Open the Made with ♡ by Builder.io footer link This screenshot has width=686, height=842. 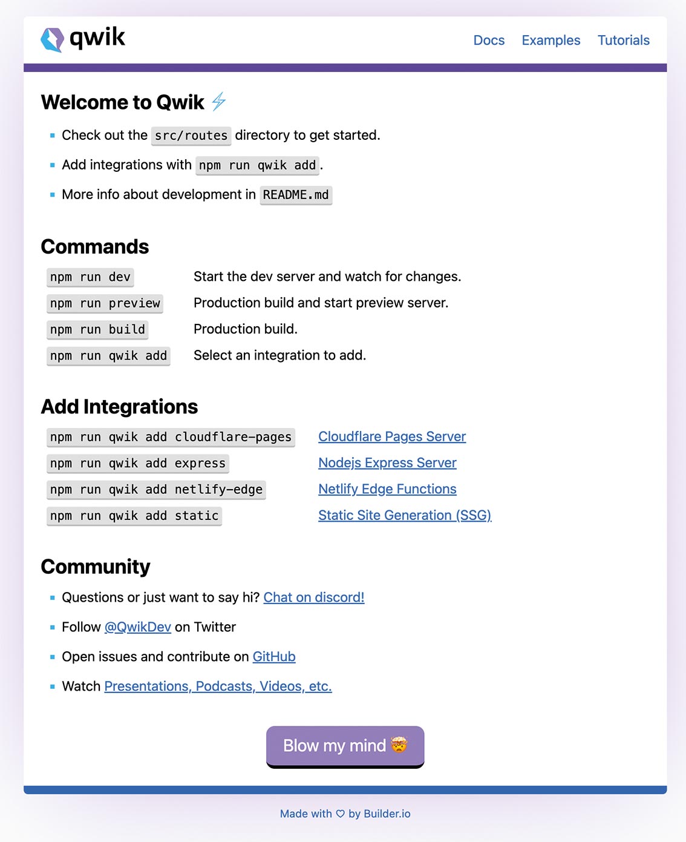(x=345, y=814)
